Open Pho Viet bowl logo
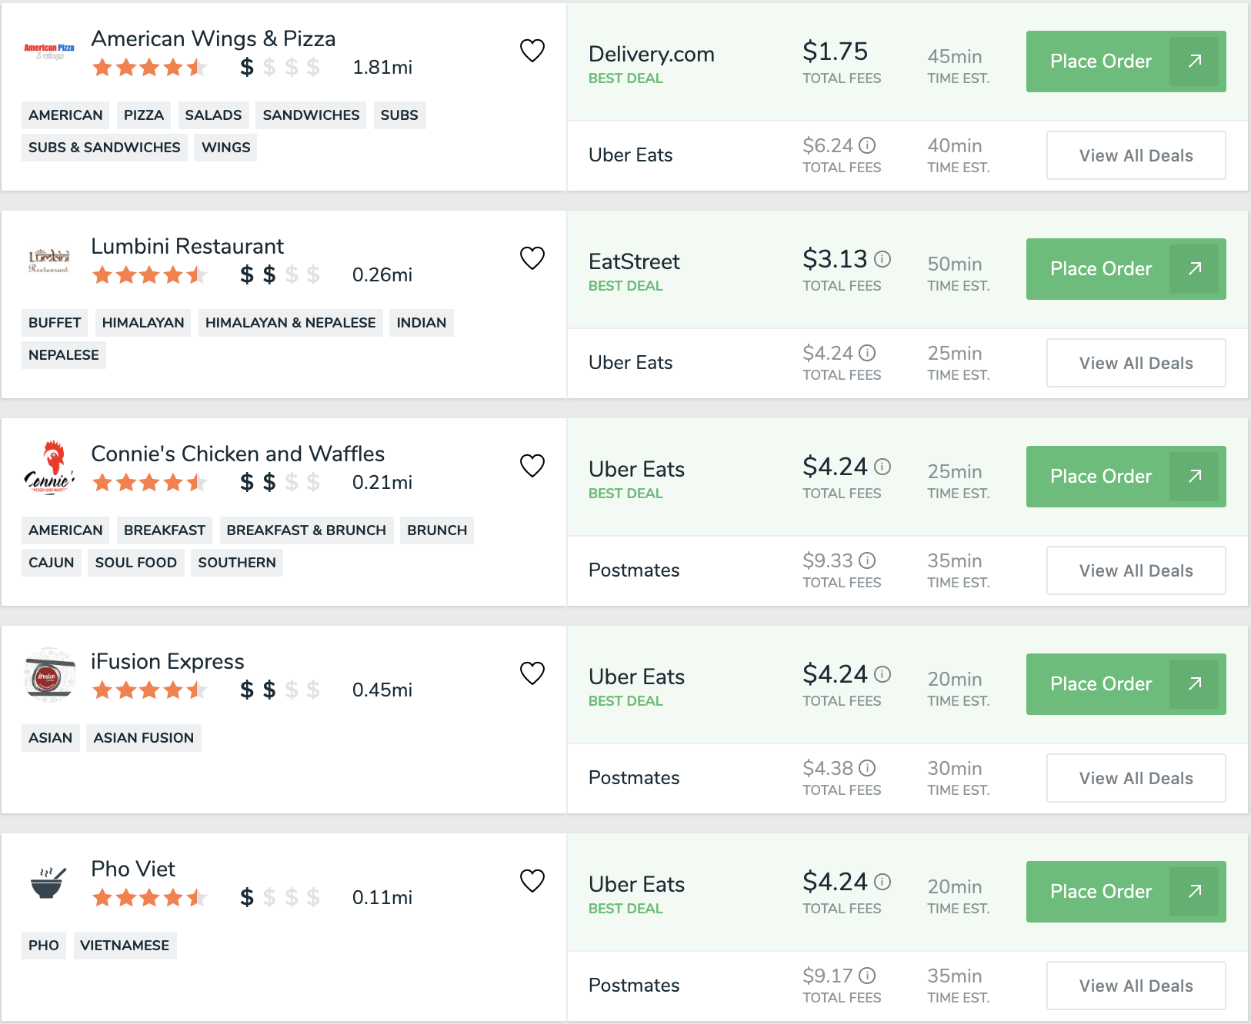This screenshot has width=1251, height=1024. coord(48,883)
